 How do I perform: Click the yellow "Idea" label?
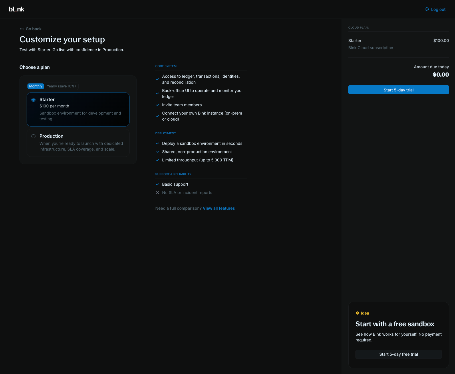coord(365,313)
